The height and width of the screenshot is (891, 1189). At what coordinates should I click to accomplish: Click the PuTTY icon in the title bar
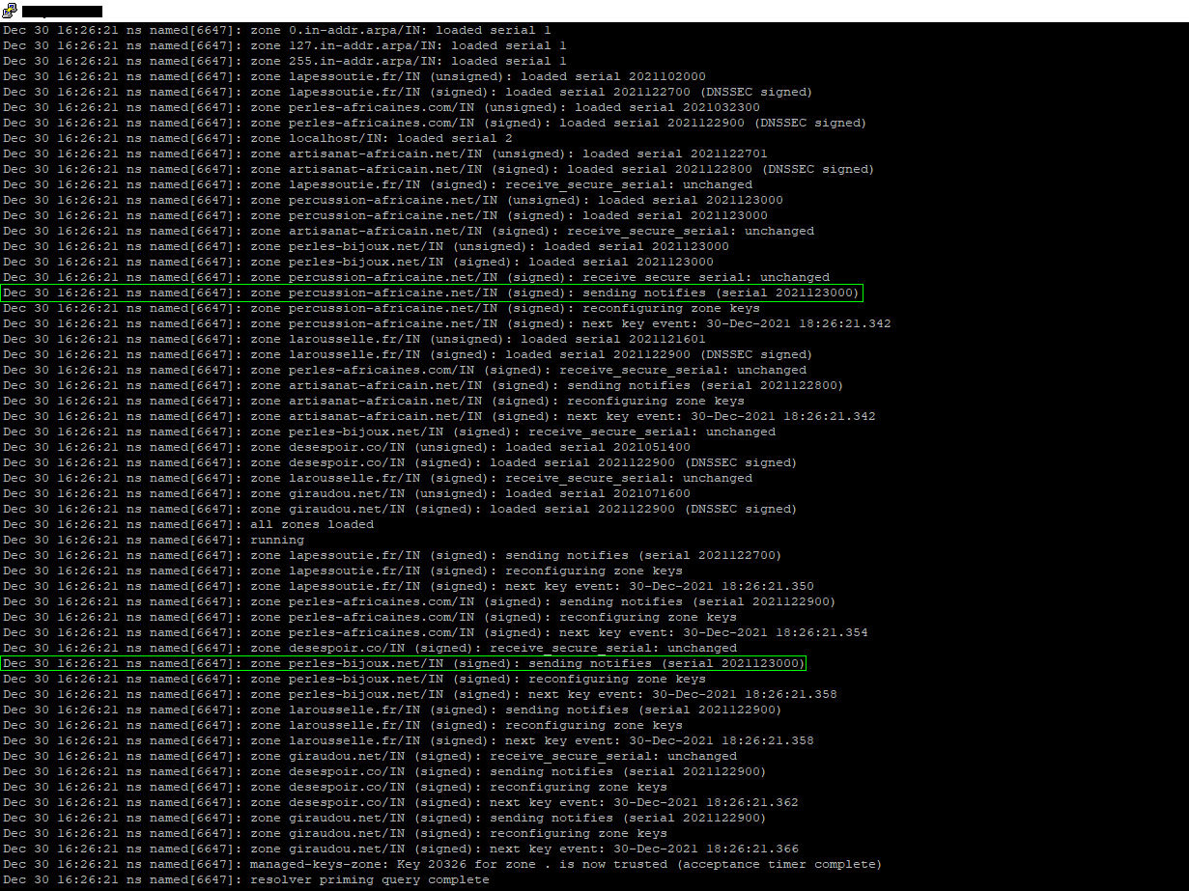(10, 11)
